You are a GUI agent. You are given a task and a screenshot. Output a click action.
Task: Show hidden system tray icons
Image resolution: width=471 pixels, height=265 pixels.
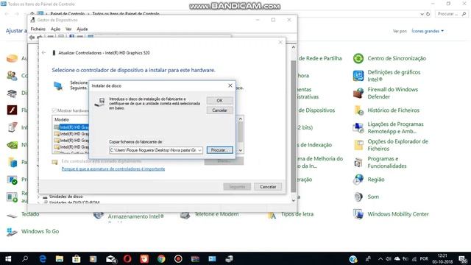pos(380,258)
